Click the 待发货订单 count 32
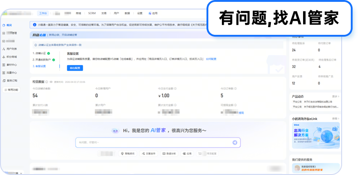 tap(294, 66)
